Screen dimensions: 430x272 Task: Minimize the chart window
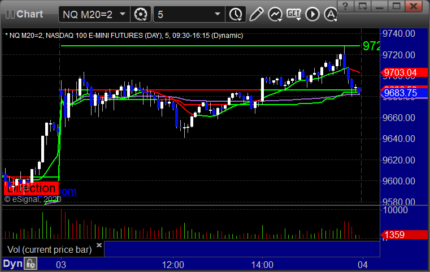point(380,6)
